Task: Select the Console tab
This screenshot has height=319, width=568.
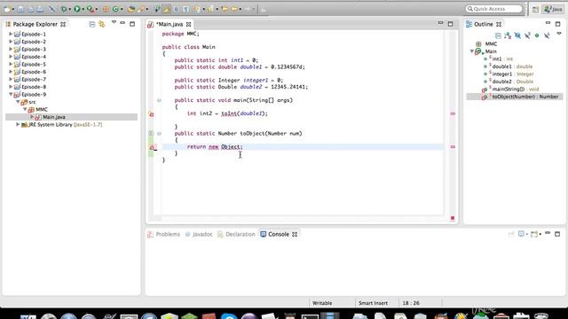Action: pos(279,234)
